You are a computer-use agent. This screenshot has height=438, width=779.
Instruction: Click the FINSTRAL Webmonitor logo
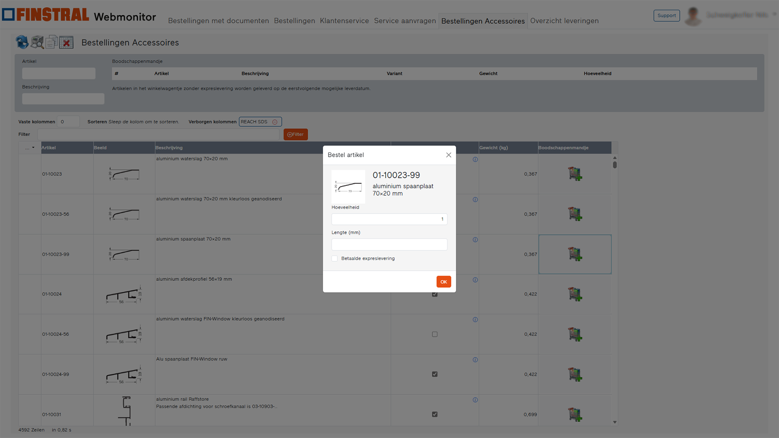pos(79,15)
